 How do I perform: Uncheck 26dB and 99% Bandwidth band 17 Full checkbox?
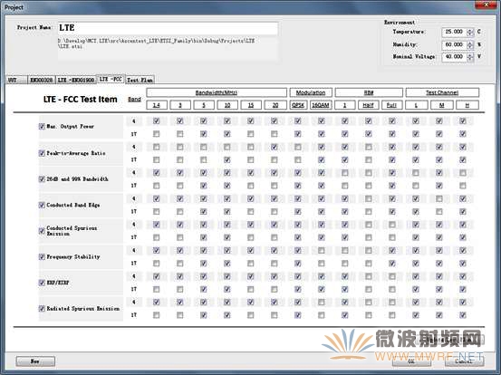(x=392, y=186)
